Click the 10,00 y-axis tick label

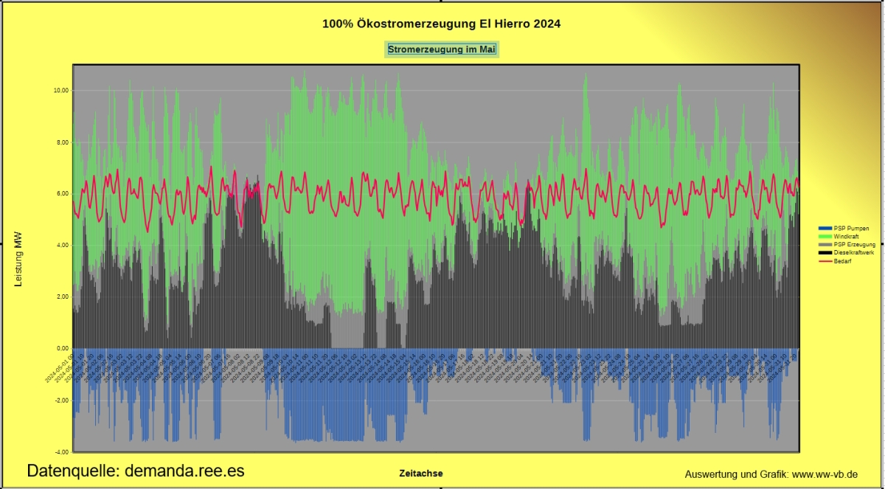60,90
